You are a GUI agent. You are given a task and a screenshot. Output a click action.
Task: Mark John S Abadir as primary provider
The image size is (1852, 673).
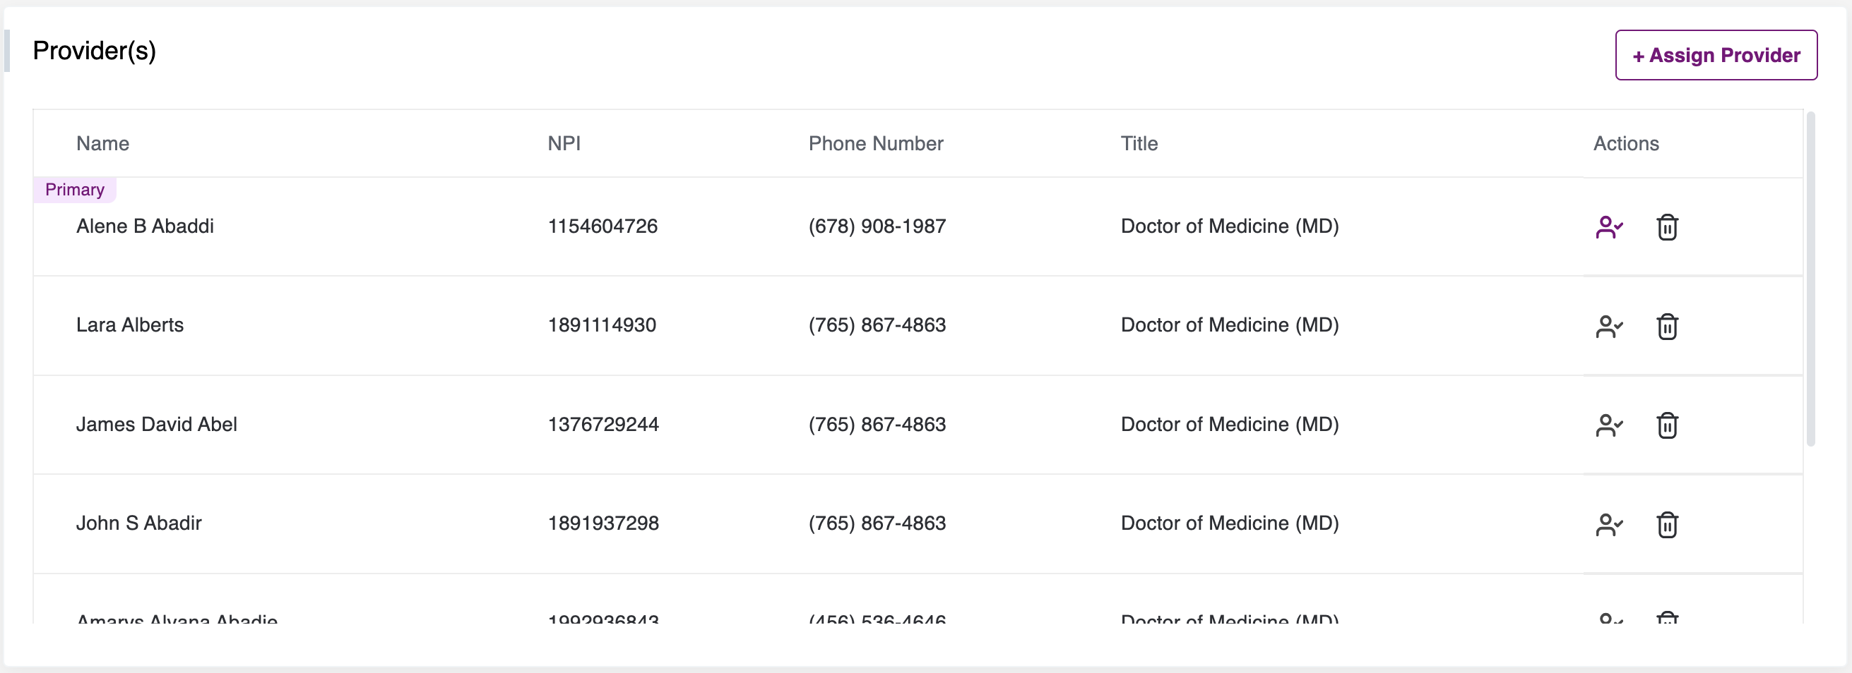1609,524
